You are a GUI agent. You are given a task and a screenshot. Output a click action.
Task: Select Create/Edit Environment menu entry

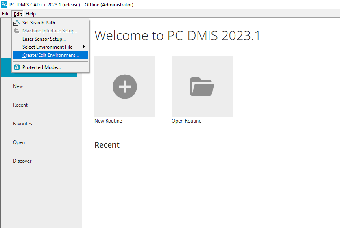(x=50, y=55)
